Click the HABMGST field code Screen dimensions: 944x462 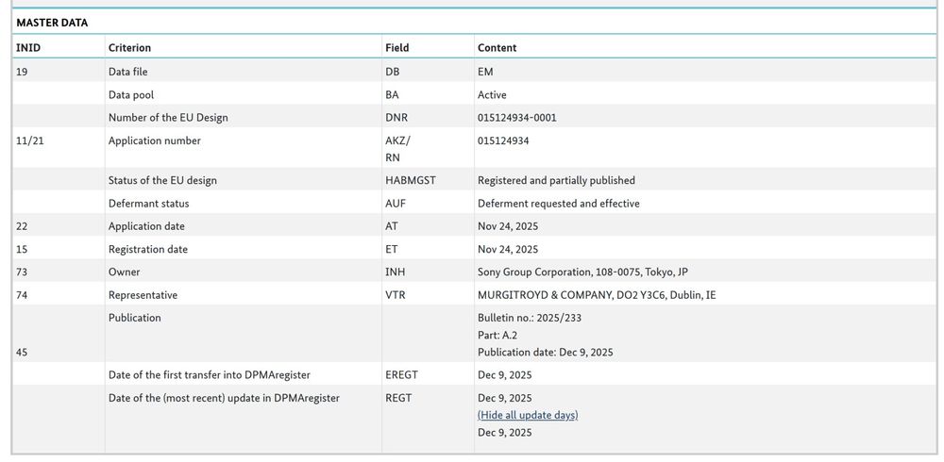pyautogui.click(x=411, y=180)
